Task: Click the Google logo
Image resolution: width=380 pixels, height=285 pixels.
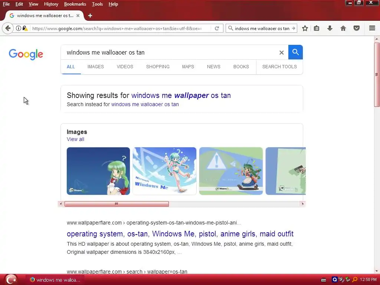Action: [x=26, y=54]
